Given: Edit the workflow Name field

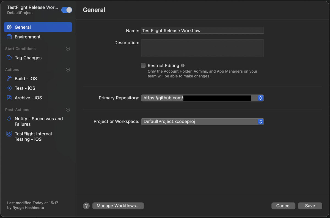Looking at the screenshot, I should [202, 31].
